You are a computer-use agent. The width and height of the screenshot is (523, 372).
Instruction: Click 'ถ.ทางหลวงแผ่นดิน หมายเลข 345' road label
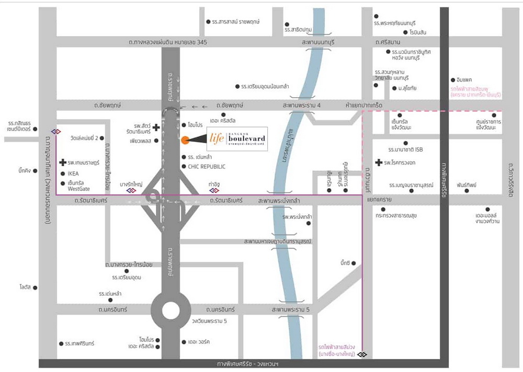click(168, 42)
